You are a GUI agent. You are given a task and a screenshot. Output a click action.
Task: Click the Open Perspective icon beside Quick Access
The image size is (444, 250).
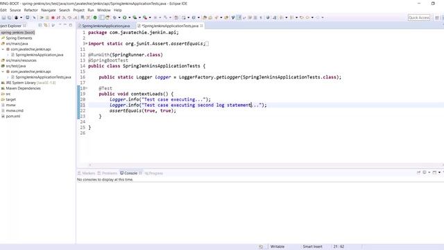pos(437,17)
